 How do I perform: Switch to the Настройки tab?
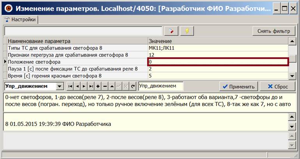(x=20, y=19)
